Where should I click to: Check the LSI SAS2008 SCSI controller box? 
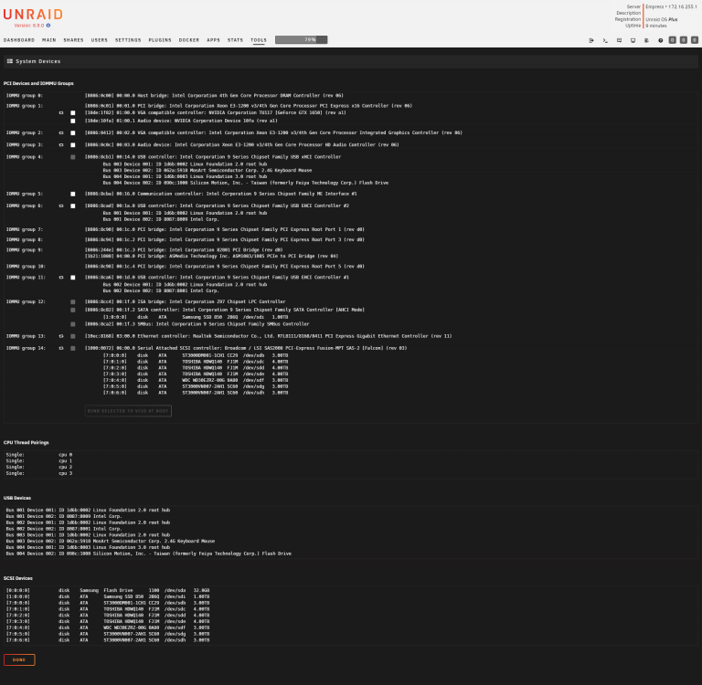[x=73, y=348]
